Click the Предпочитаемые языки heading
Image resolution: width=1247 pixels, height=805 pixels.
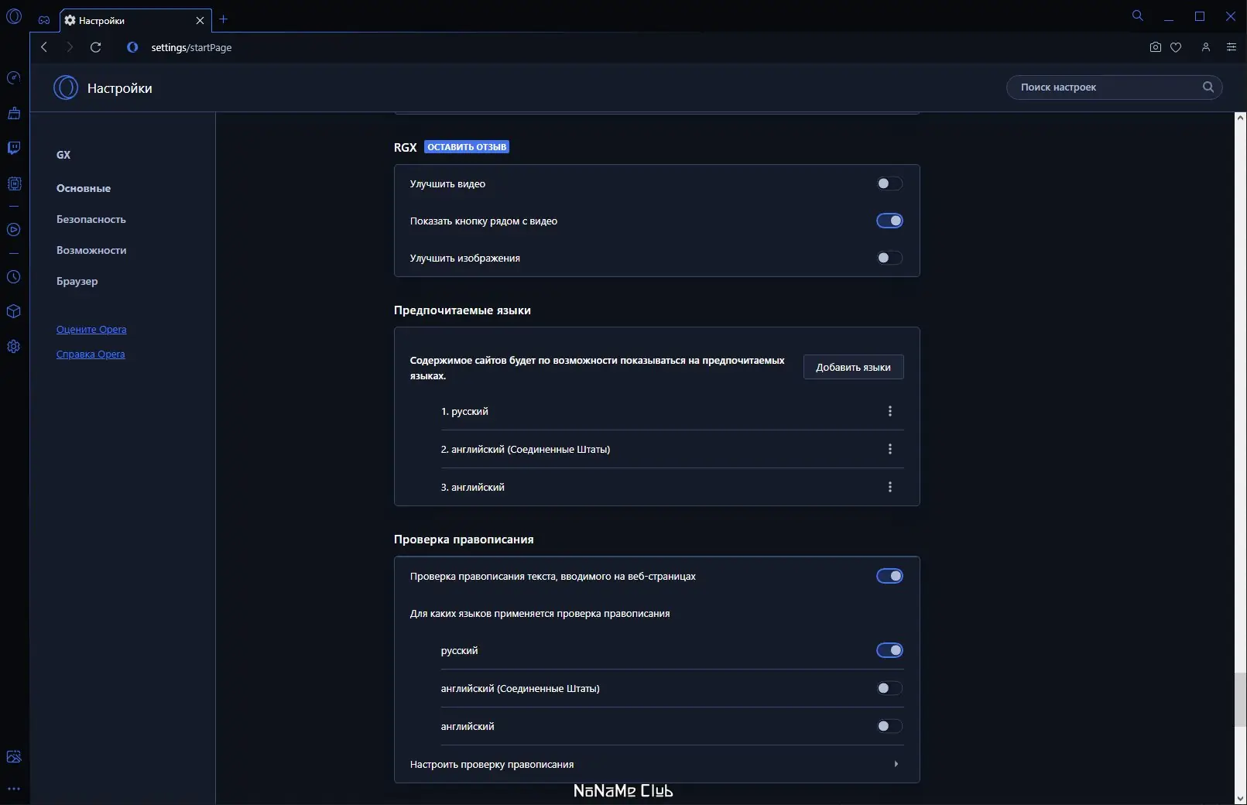click(x=462, y=310)
